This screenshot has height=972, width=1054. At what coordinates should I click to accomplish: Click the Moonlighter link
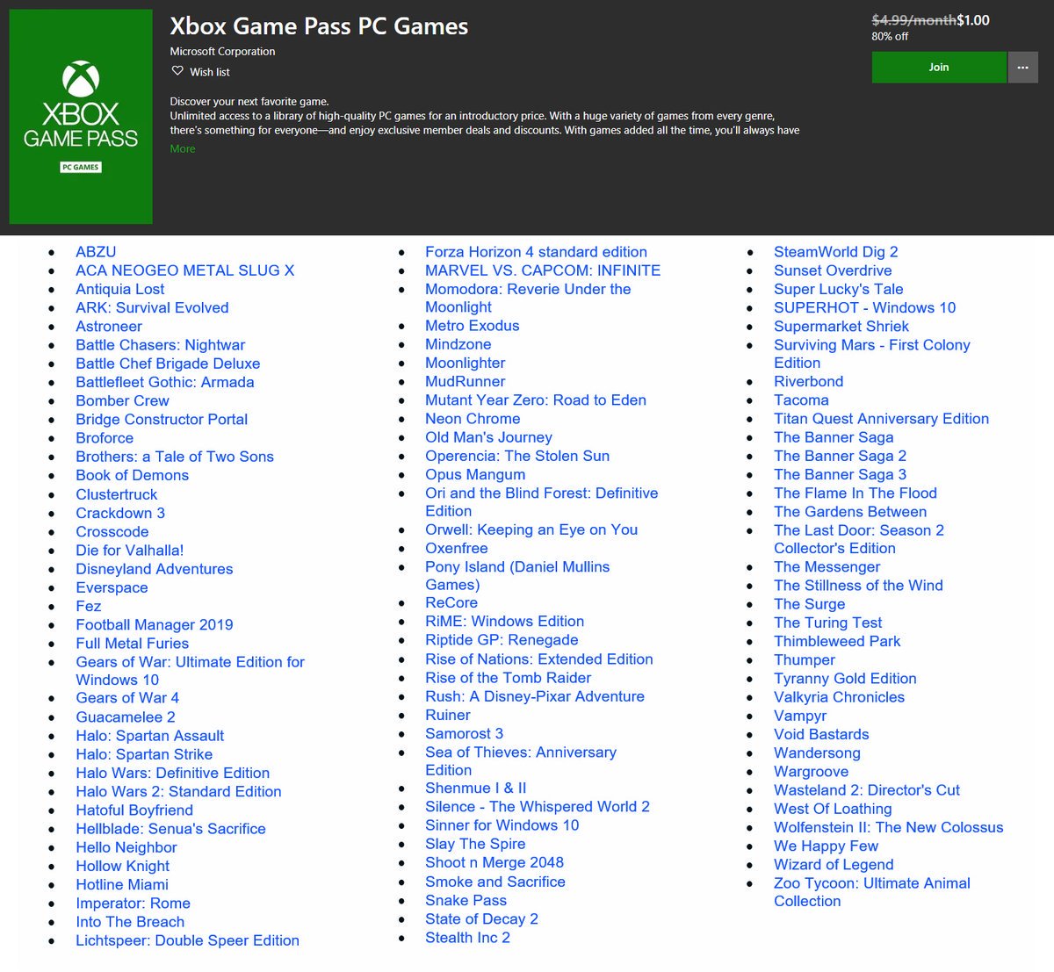[466, 363]
